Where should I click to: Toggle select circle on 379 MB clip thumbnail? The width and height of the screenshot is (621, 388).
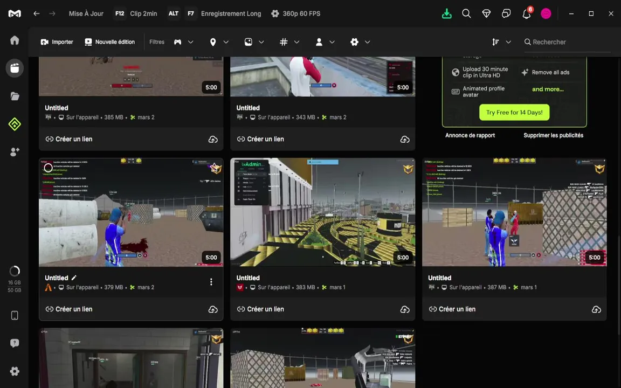pyautogui.click(x=48, y=168)
